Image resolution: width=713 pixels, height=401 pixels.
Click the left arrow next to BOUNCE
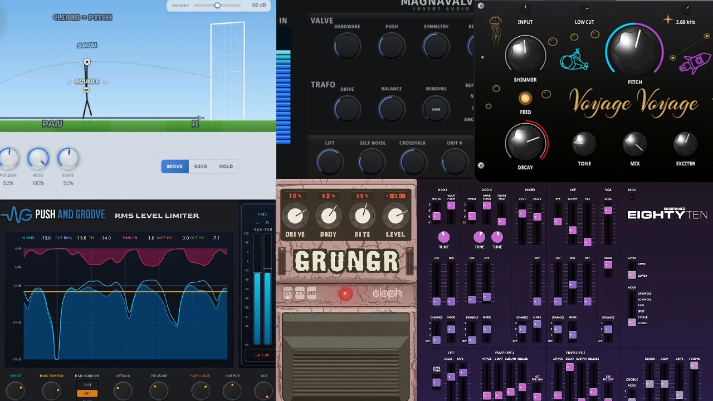(69, 82)
